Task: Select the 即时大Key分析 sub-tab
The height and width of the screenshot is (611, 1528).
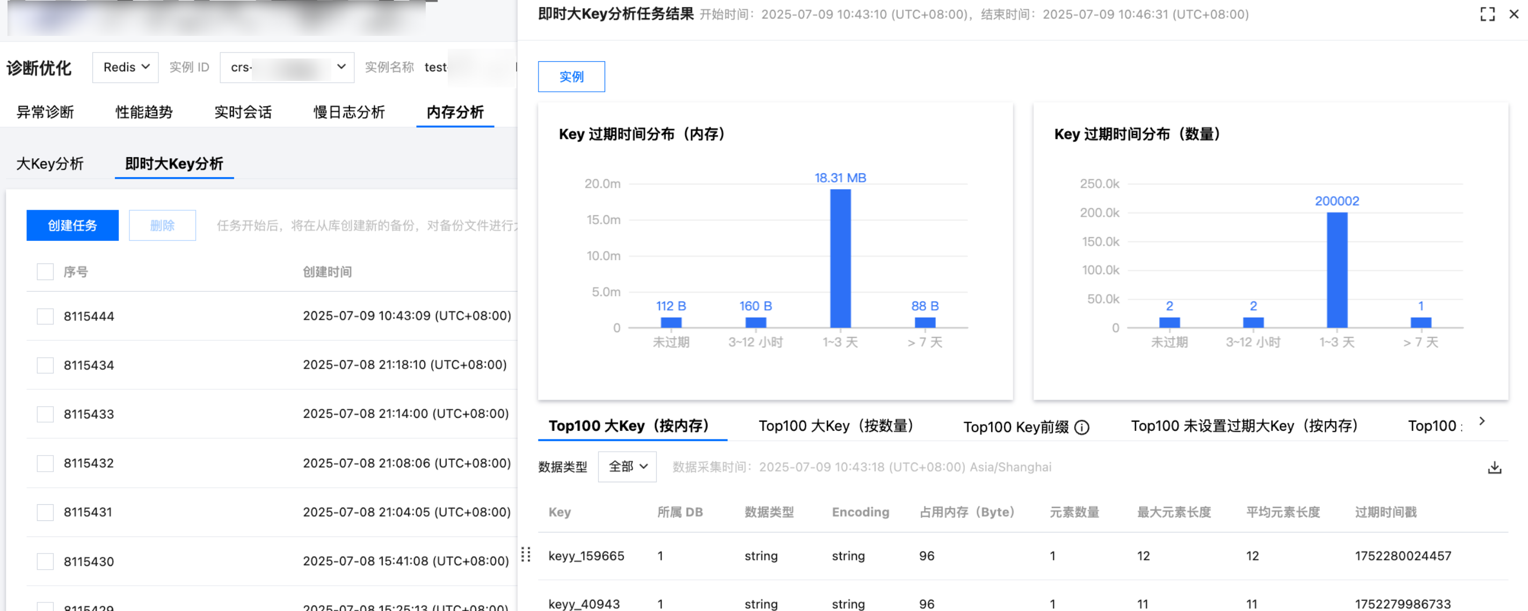Action: coord(174,164)
